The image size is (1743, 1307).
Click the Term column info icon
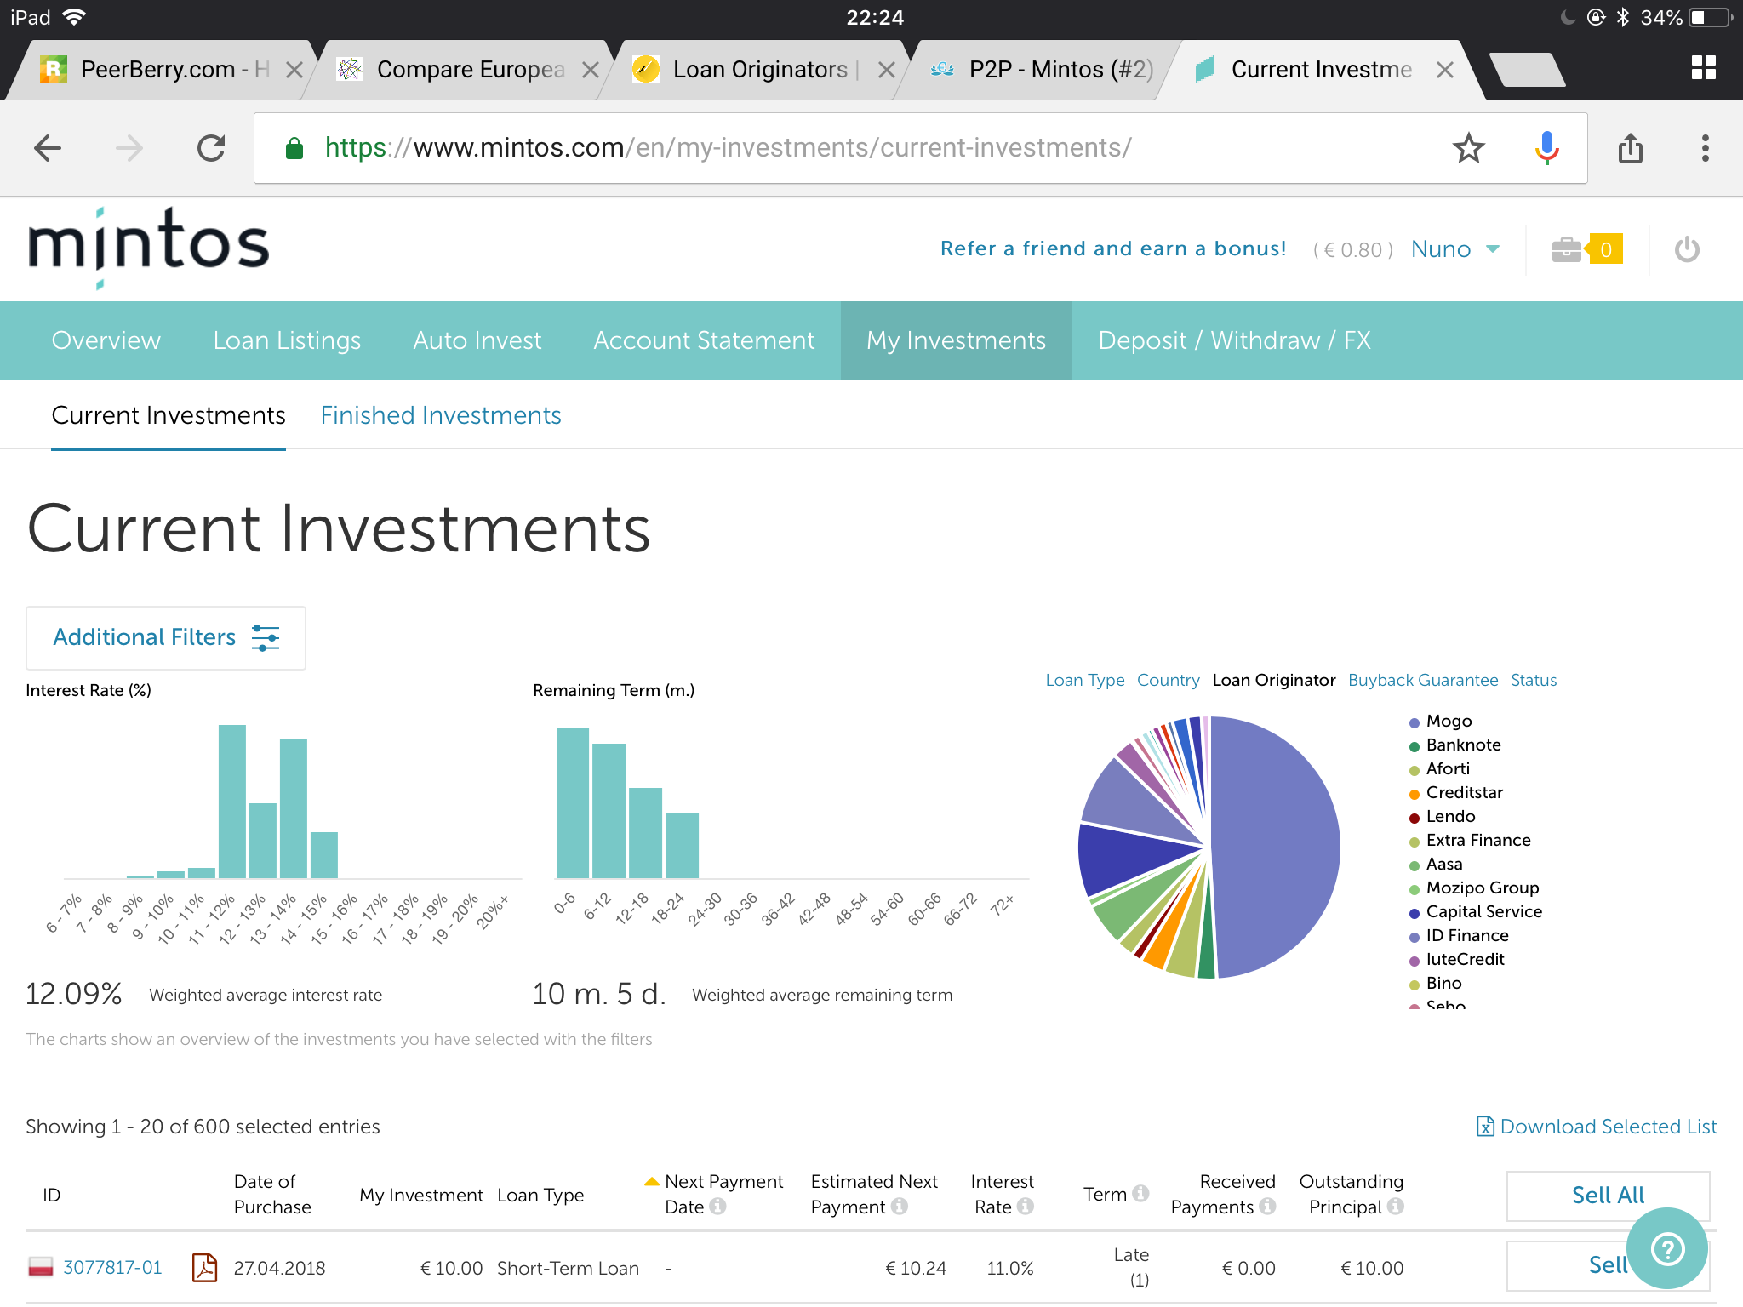[1141, 1194]
